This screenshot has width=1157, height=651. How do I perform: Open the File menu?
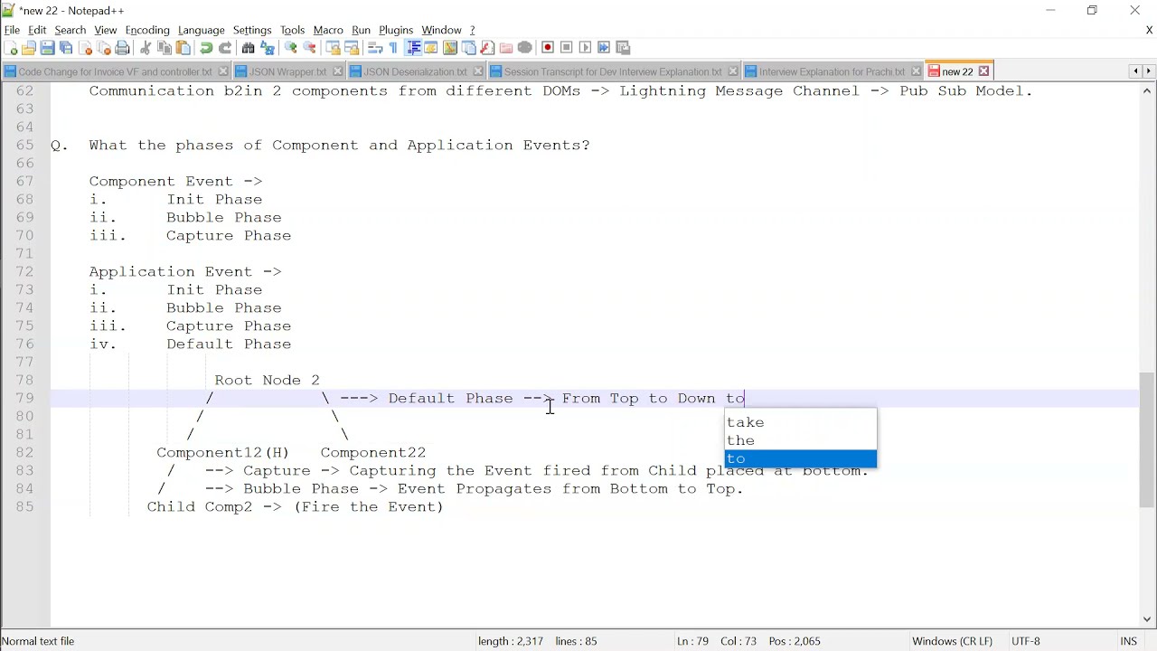[12, 30]
